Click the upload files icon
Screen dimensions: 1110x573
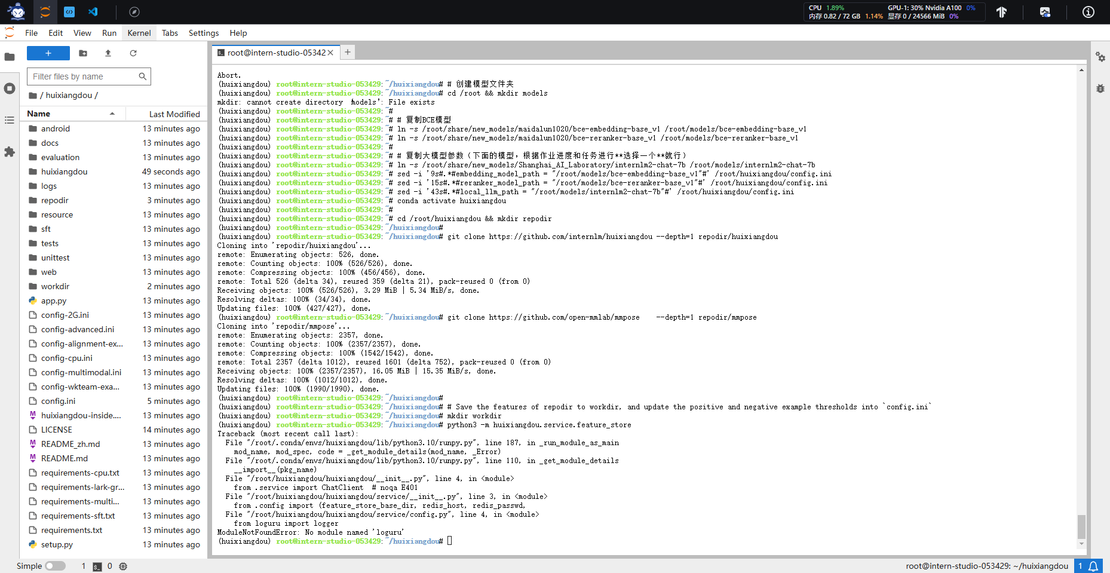108,53
